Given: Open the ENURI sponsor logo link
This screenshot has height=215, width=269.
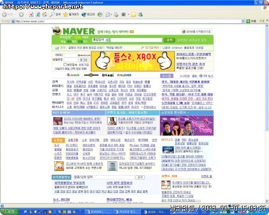Looking at the screenshot, I should coord(108,75).
